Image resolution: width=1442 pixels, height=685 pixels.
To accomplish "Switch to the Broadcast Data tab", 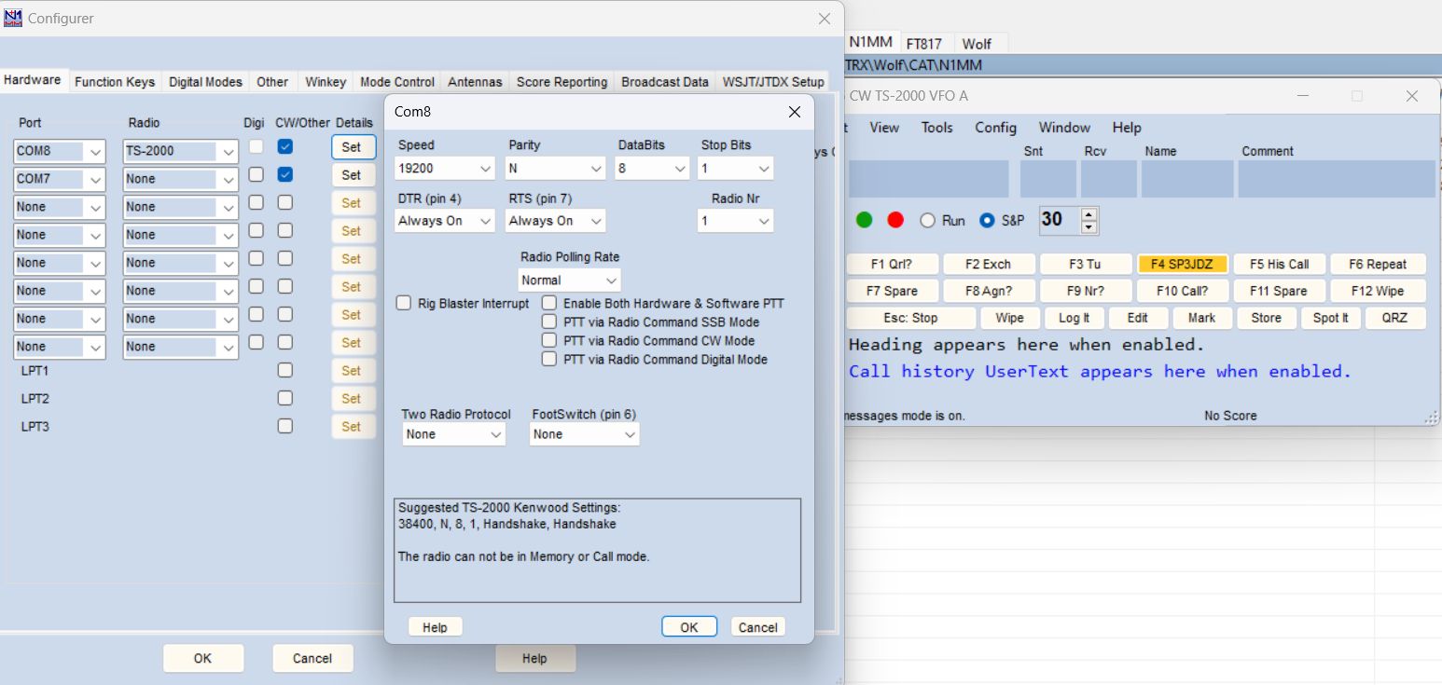I will tap(665, 82).
